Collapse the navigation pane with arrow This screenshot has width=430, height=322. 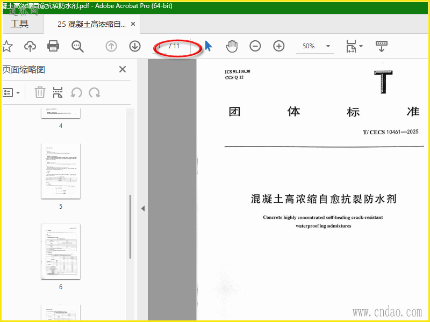[143, 209]
